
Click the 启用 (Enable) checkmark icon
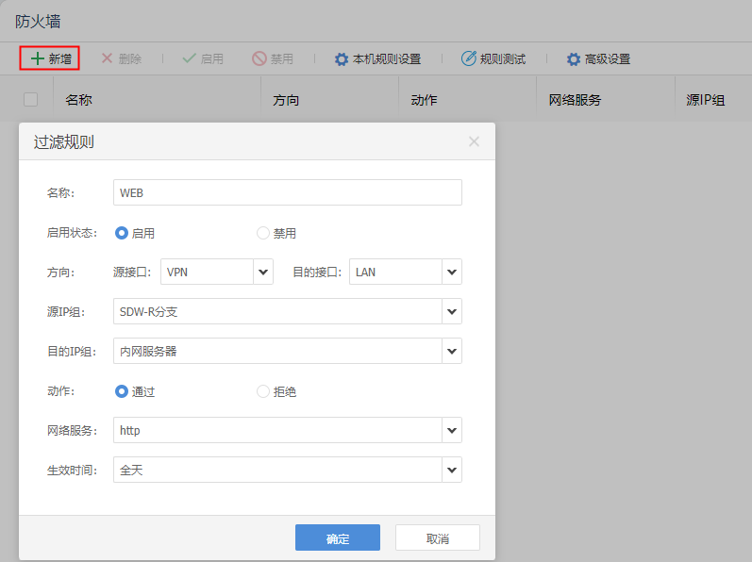pyautogui.click(x=189, y=58)
